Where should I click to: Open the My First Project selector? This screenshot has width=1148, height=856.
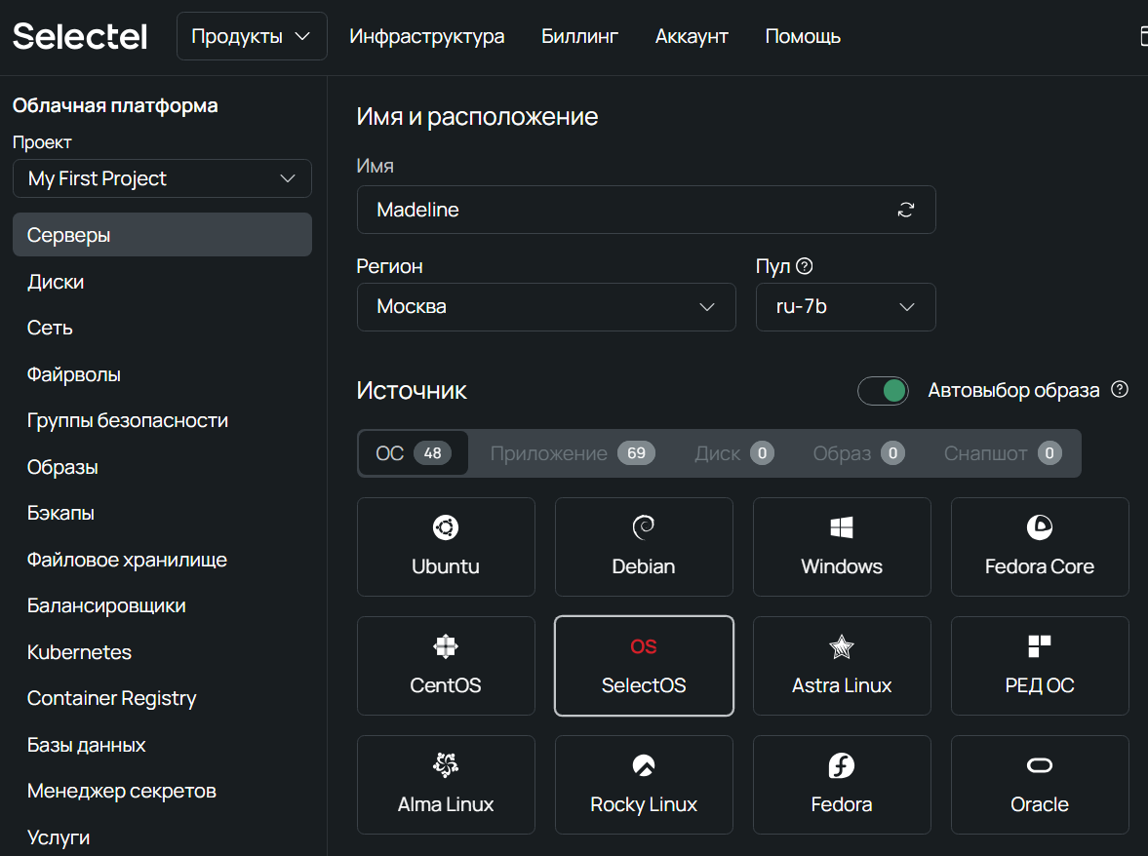point(162,178)
